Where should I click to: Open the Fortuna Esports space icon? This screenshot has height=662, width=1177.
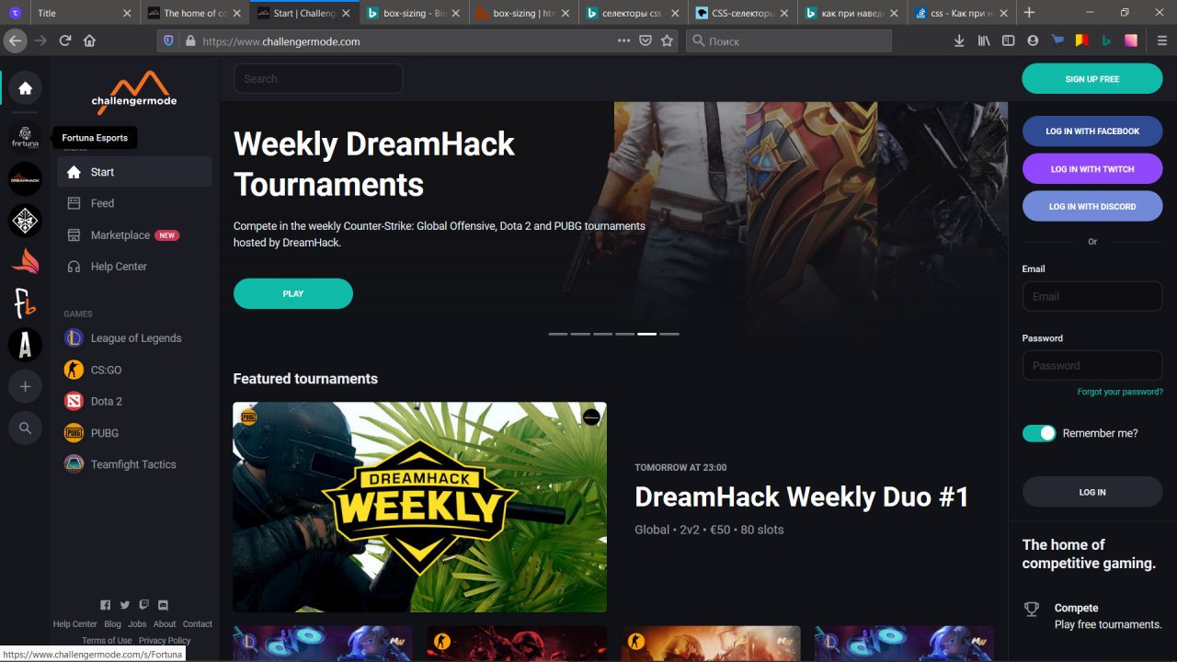coord(25,138)
